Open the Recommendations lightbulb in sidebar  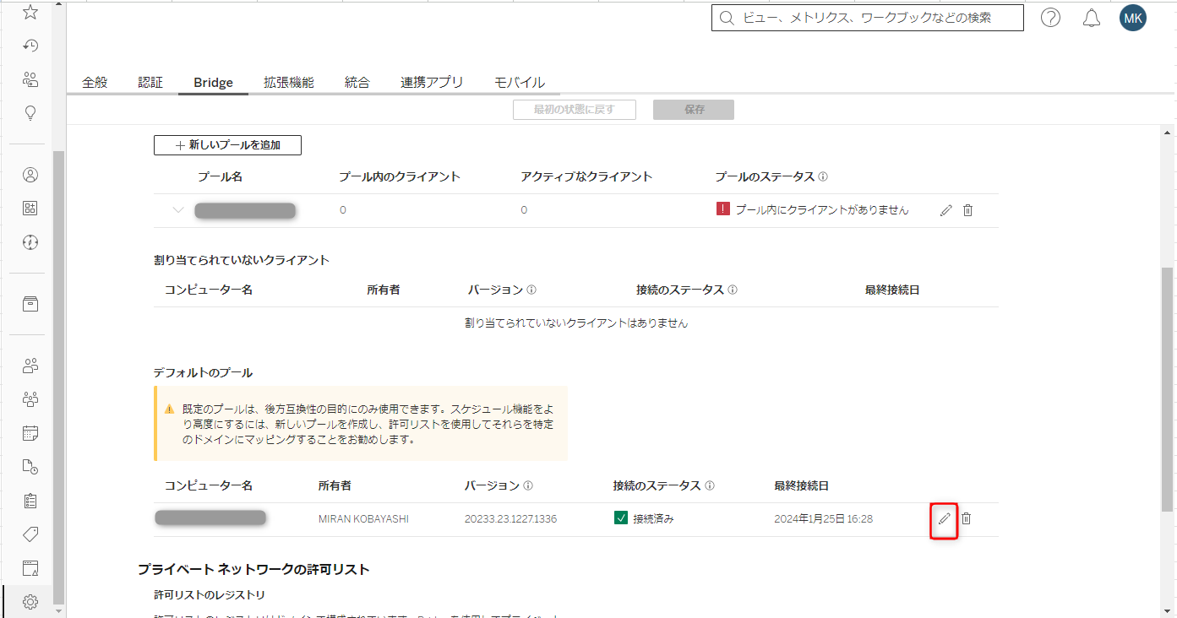[30, 112]
